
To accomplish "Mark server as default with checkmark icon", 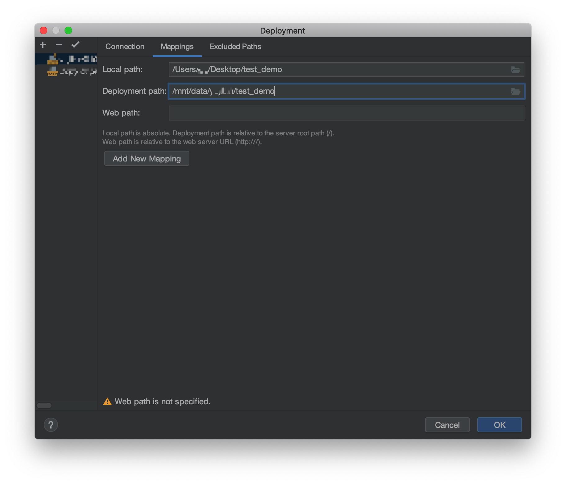I will pyautogui.click(x=75, y=45).
